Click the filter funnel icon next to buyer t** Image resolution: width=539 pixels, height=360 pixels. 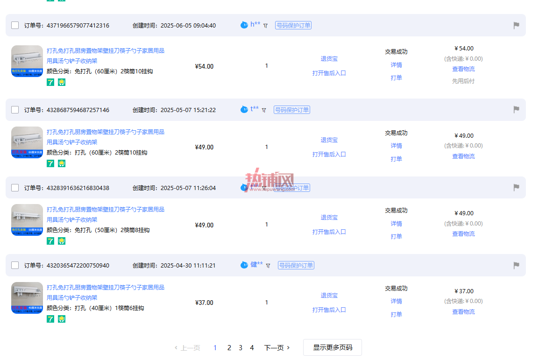click(x=264, y=110)
